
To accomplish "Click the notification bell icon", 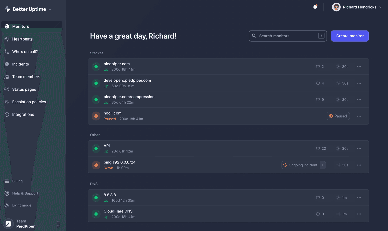I will click(x=315, y=7).
